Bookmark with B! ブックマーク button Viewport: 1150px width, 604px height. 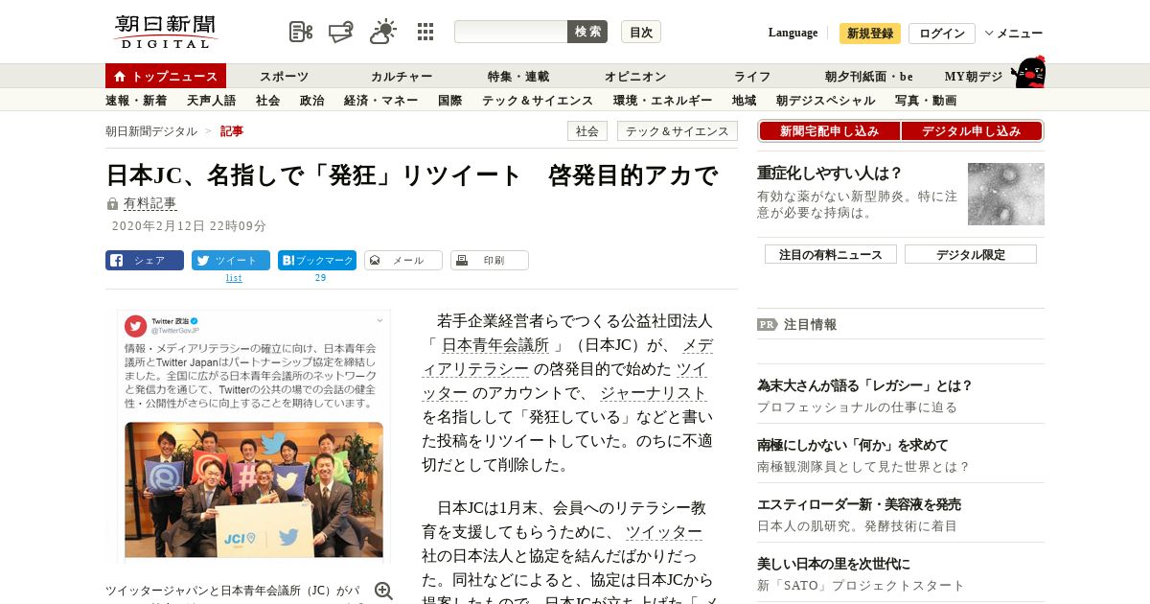click(x=317, y=260)
